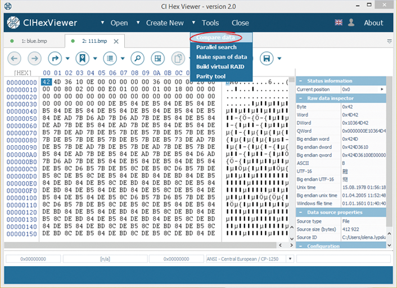Expand the Current position value arrow
The width and height of the screenshot is (397, 288).
382,89
